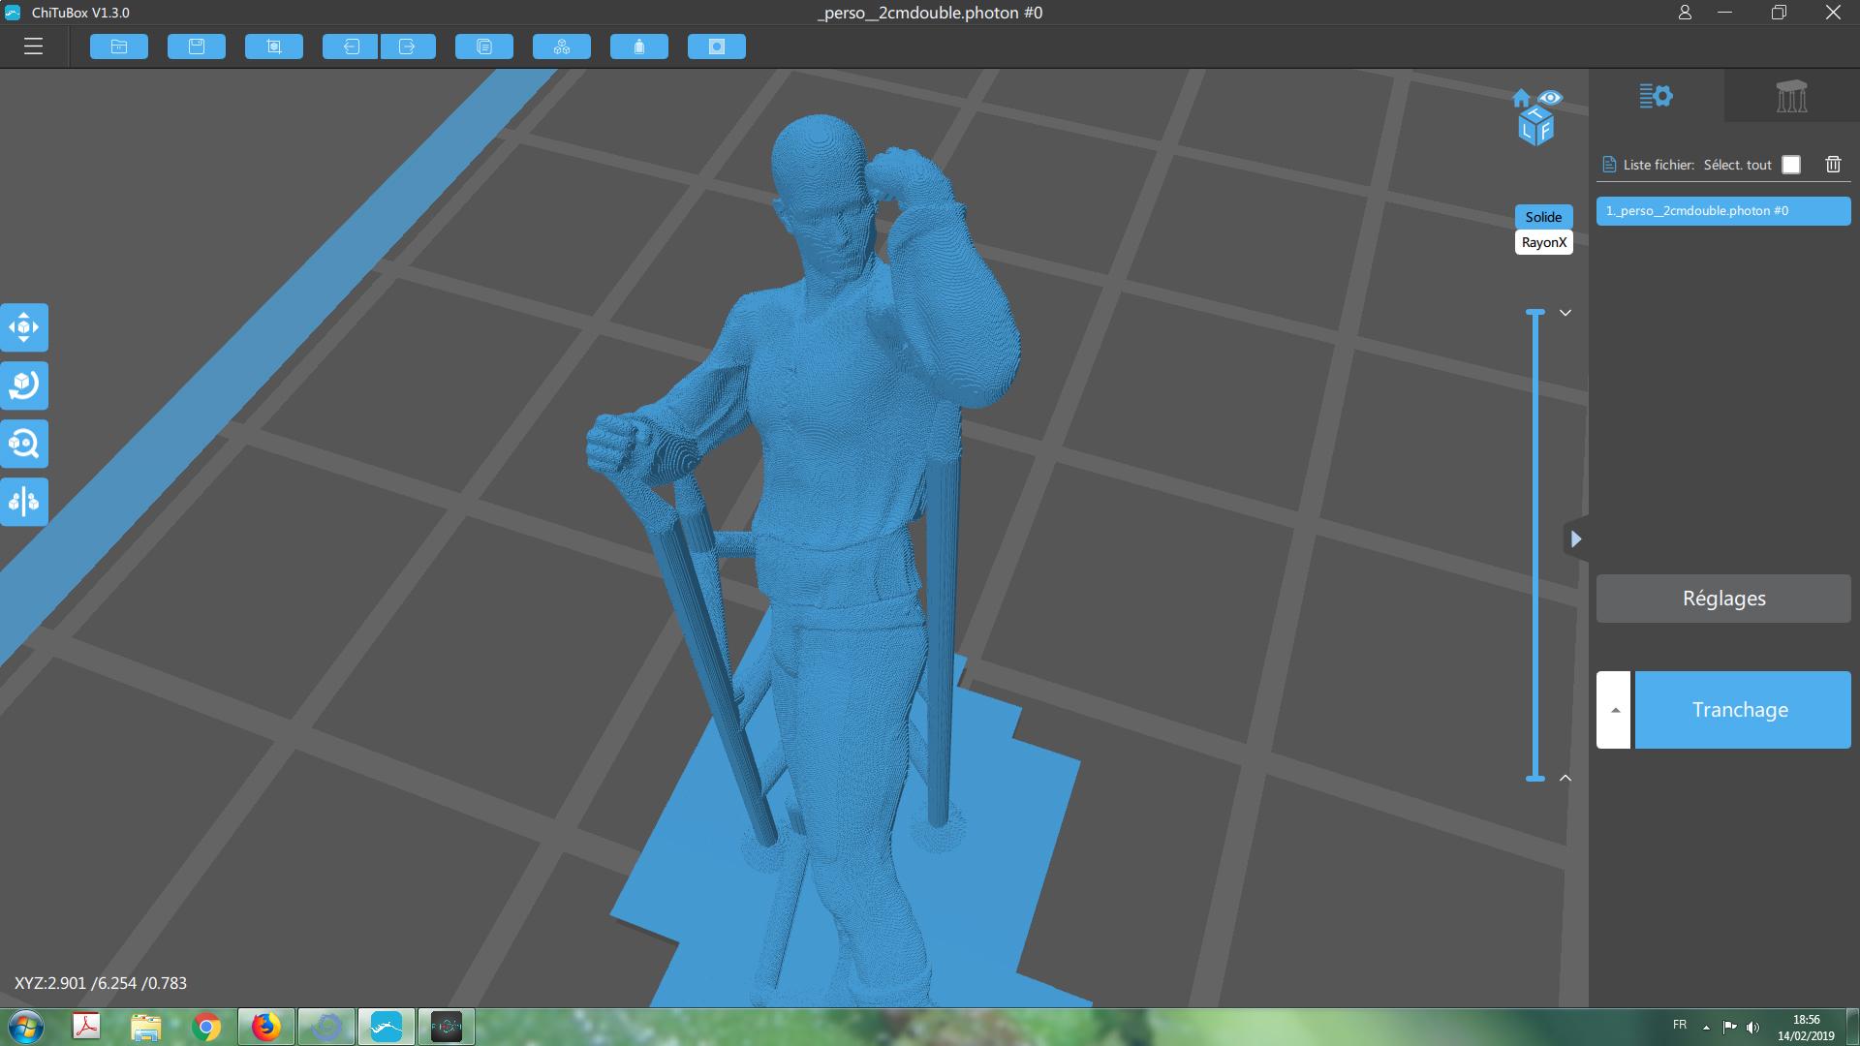This screenshot has height=1046, width=1860.
Task: Open Firefox from taskbar
Action: click(266, 1027)
